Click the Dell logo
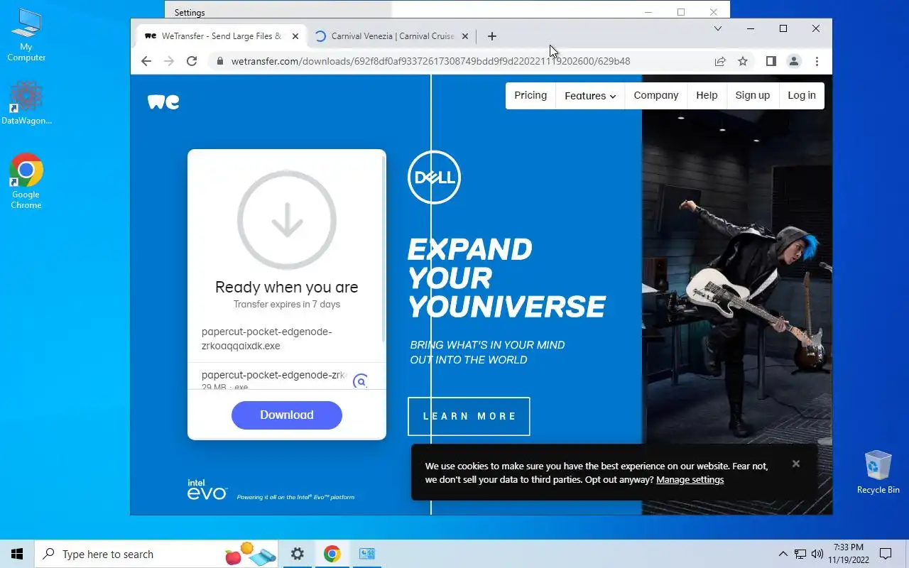This screenshot has width=909, height=568. 434,177
